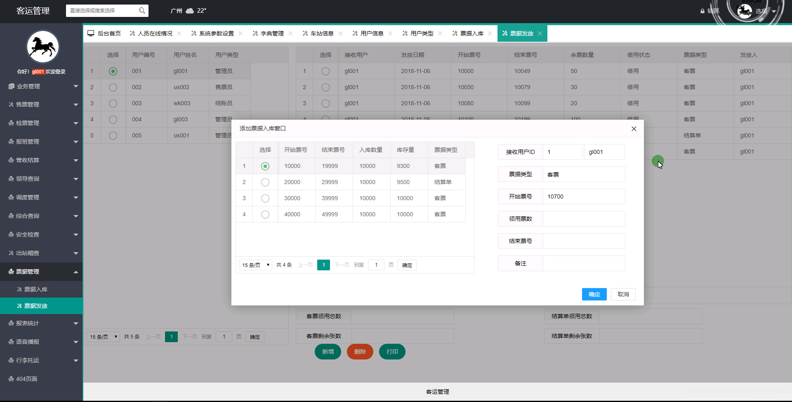Click the 确定 button in the dialog
The image size is (792, 402).
click(594, 294)
